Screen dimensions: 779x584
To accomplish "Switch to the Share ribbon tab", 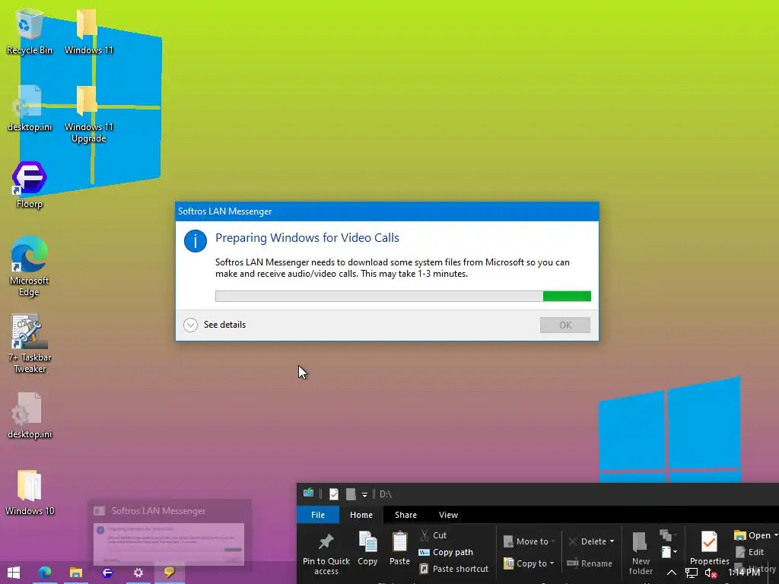I will tap(405, 515).
